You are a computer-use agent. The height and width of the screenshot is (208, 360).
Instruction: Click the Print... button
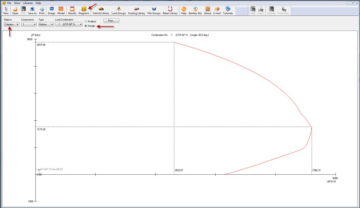pyautogui.click(x=111, y=20)
